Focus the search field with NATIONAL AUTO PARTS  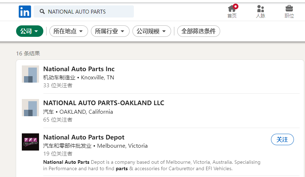84,11
